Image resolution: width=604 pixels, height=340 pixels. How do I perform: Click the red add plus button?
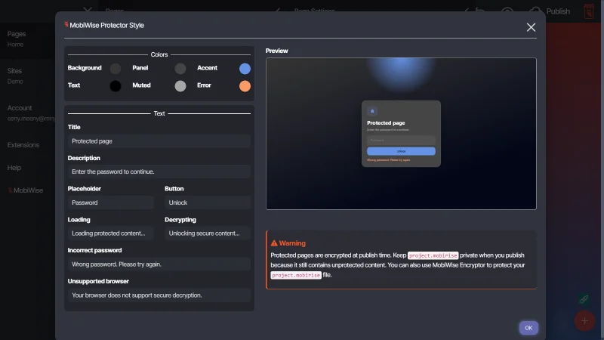pyautogui.click(x=584, y=320)
